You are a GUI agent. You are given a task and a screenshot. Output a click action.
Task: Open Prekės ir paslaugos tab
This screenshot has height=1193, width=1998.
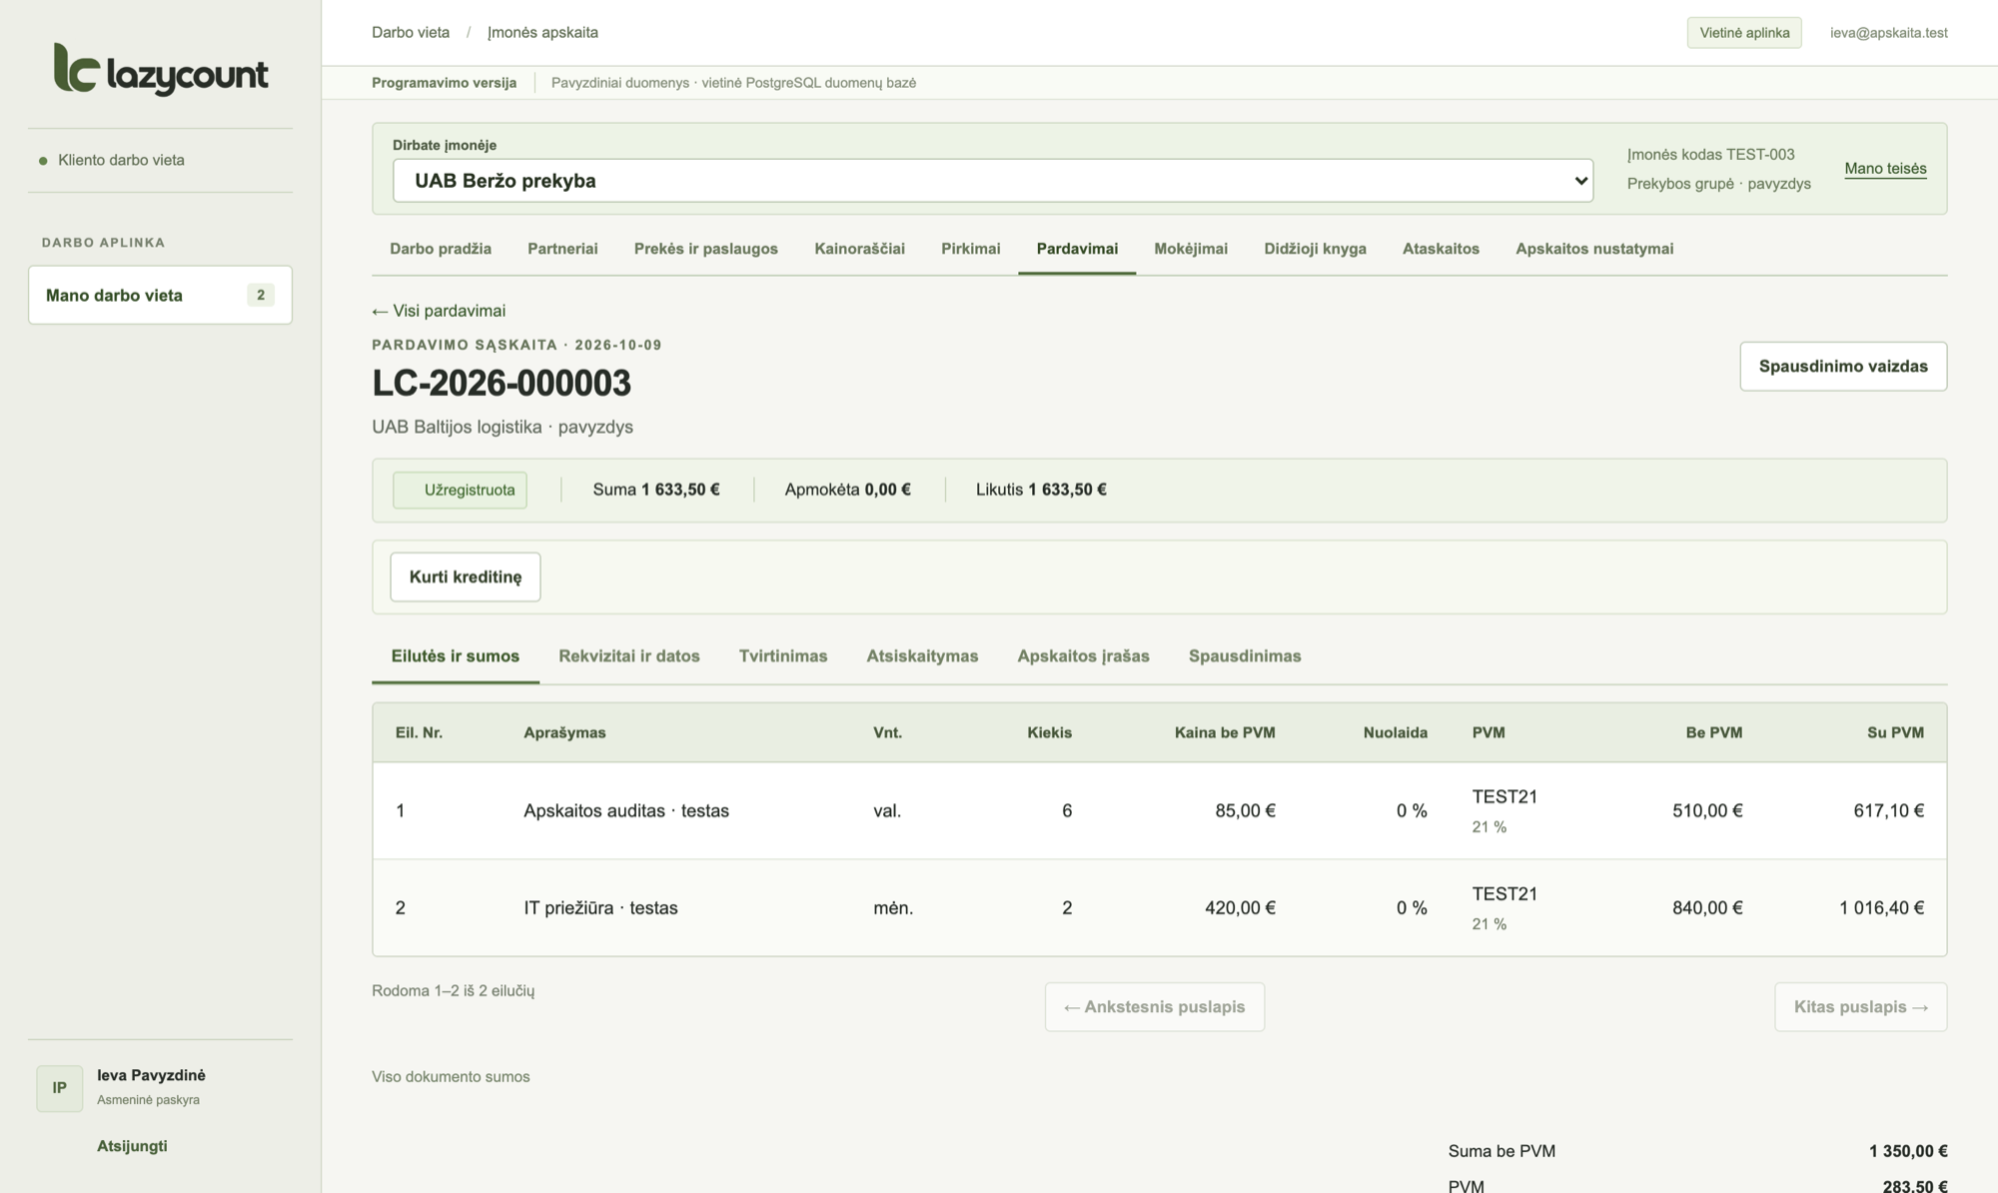(x=706, y=249)
